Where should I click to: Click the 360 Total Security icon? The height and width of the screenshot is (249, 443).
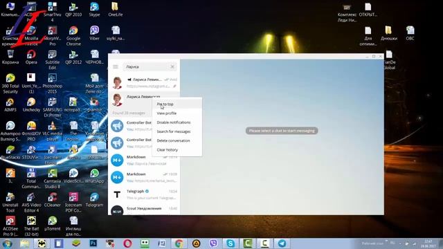pyautogui.click(x=10, y=84)
